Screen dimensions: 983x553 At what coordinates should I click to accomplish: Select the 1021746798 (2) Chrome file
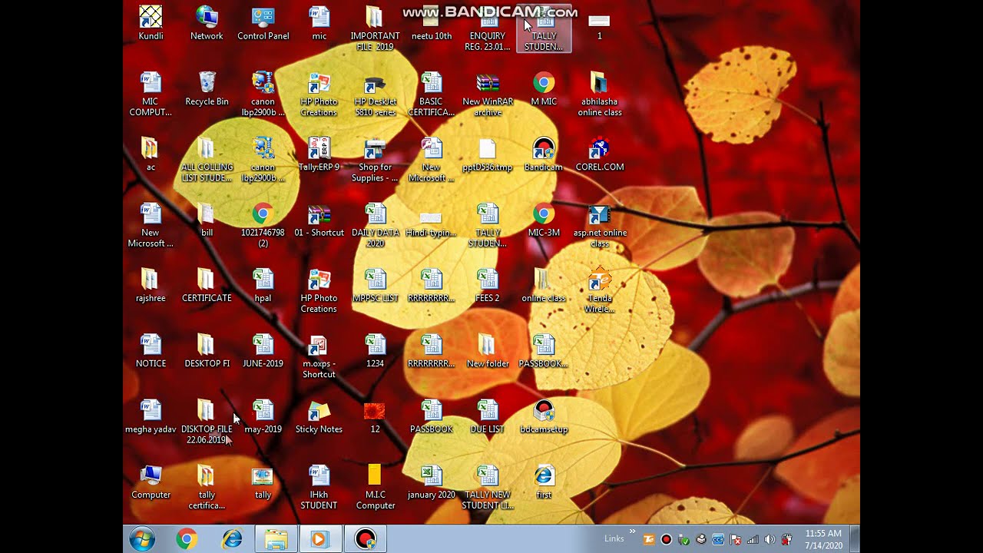pos(263,224)
